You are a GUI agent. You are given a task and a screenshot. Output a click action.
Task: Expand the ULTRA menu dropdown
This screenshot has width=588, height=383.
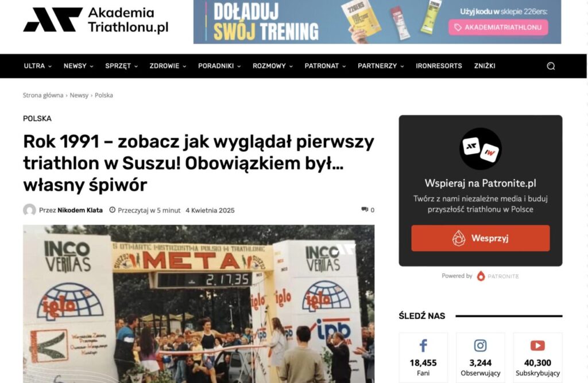(37, 66)
